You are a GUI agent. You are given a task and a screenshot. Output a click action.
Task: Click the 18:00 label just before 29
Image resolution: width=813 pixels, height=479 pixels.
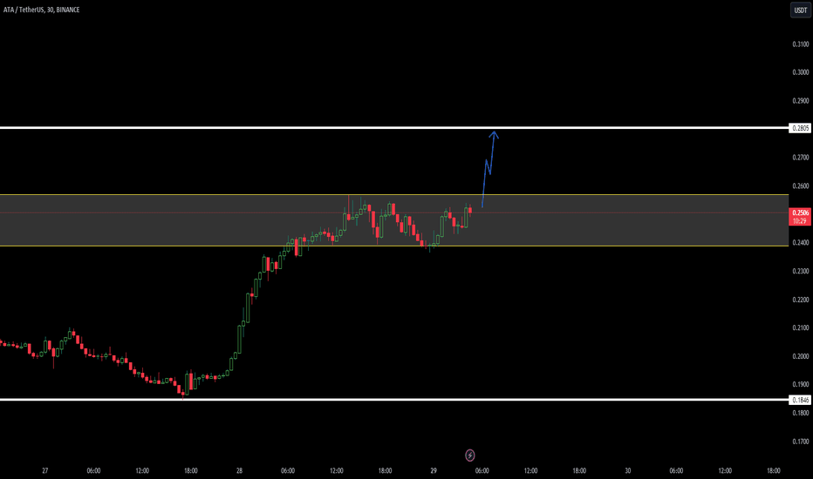coord(385,470)
